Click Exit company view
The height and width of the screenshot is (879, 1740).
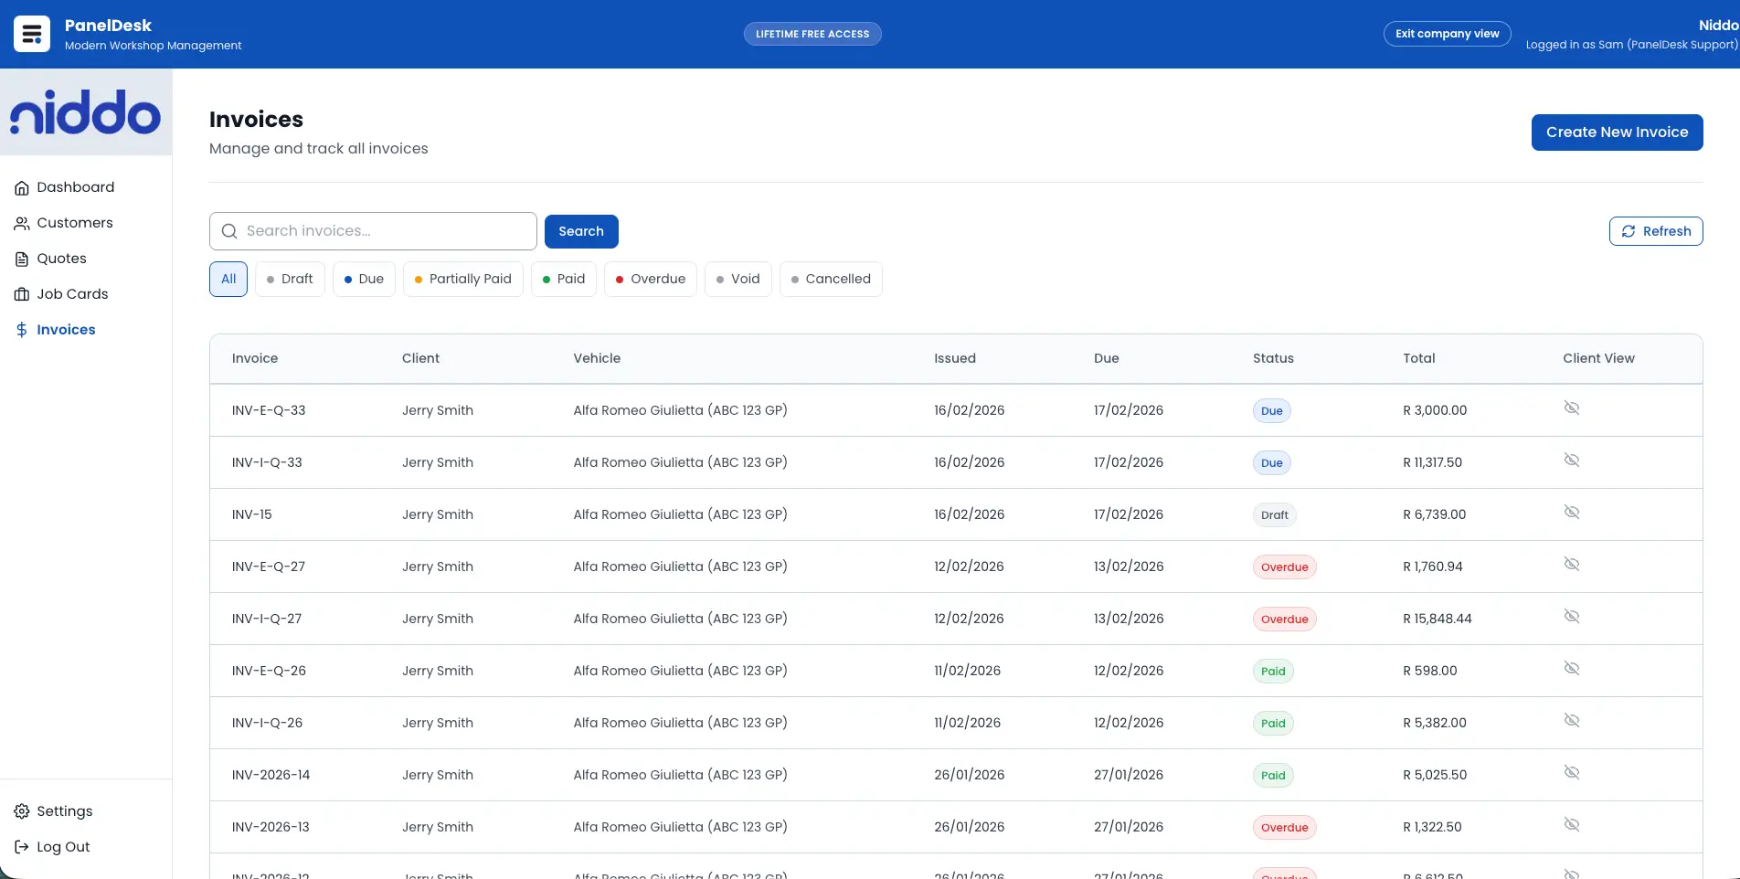pos(1447,33)
